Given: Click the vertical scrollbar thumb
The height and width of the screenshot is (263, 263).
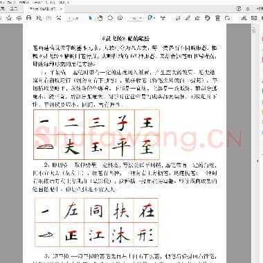Looking at the screenshot, I should coord(254,32).
